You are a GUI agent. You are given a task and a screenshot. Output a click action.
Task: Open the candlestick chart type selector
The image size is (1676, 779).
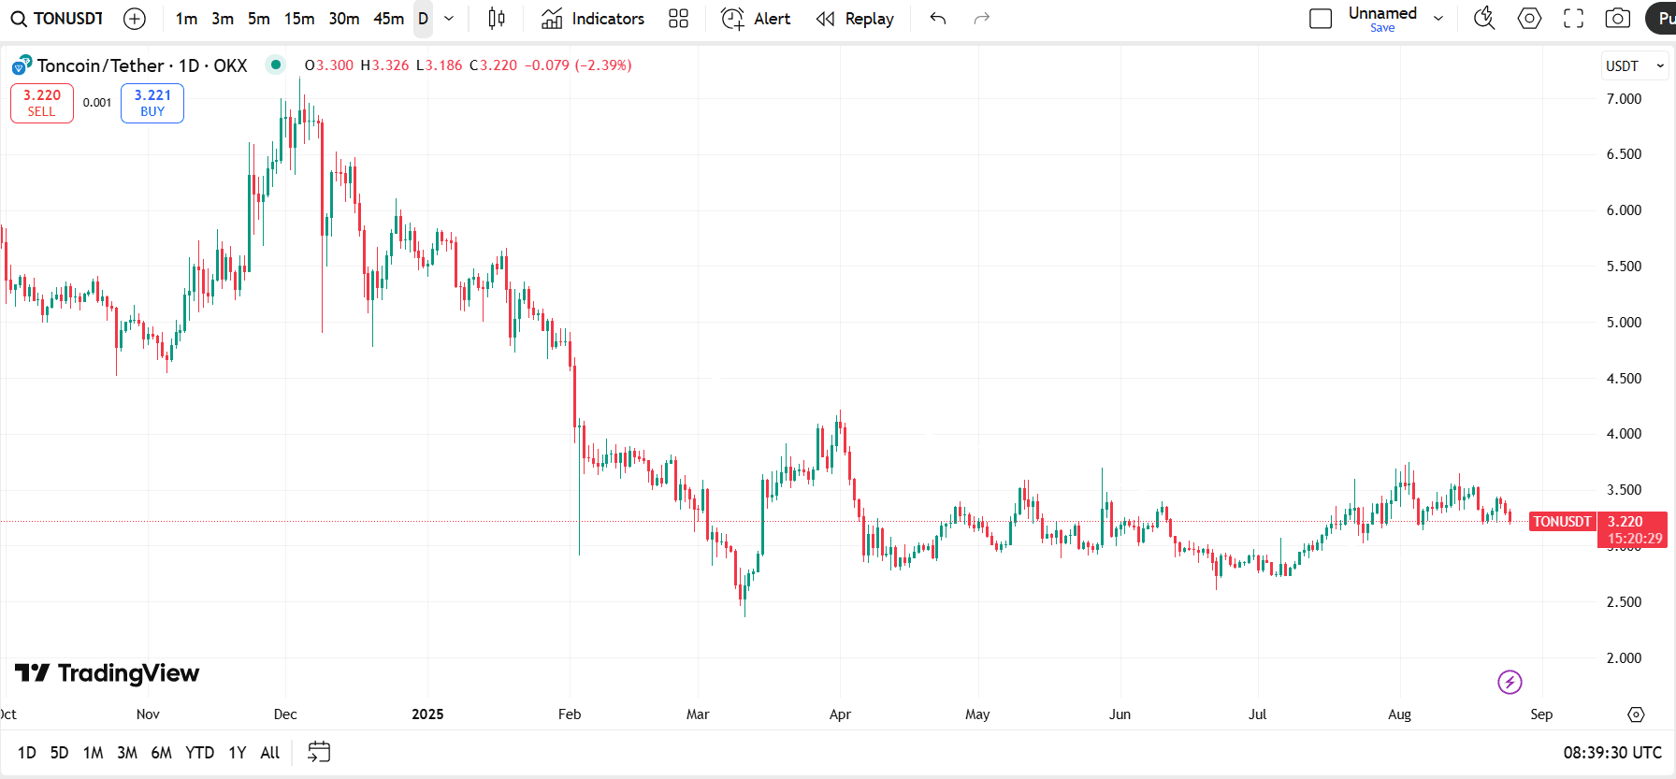coord(497,19)
